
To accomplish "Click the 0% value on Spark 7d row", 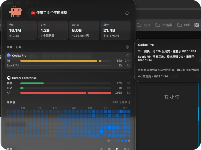I will (x=120, y=66).
